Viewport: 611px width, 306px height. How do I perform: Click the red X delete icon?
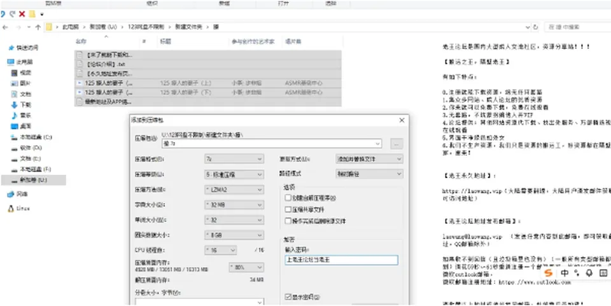pyautogui.click(x=22, y=15)
